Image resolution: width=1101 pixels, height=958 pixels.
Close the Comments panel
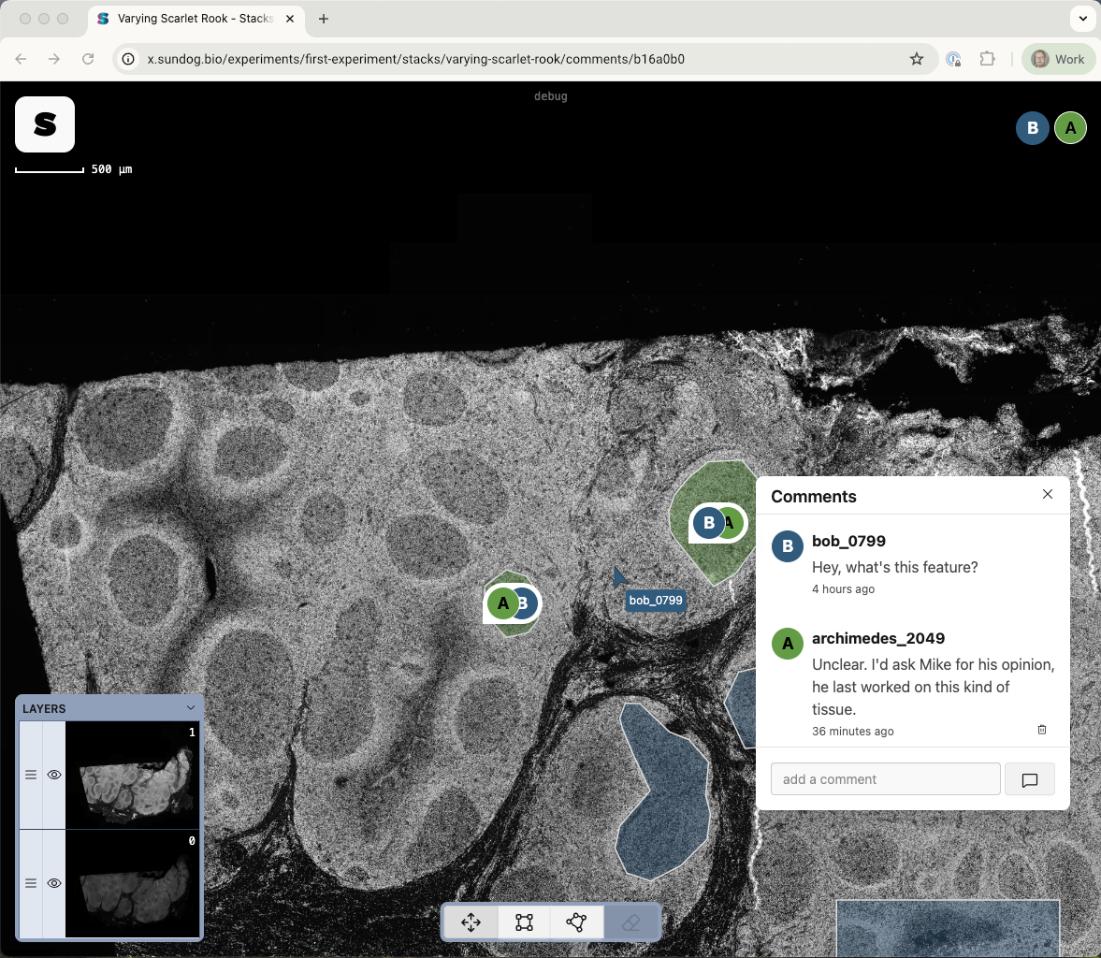click(x=1048, y=494)
